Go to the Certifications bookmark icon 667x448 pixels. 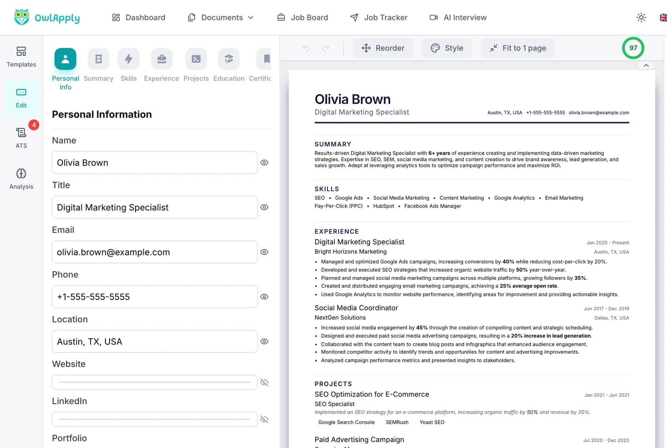click(264, 59)
